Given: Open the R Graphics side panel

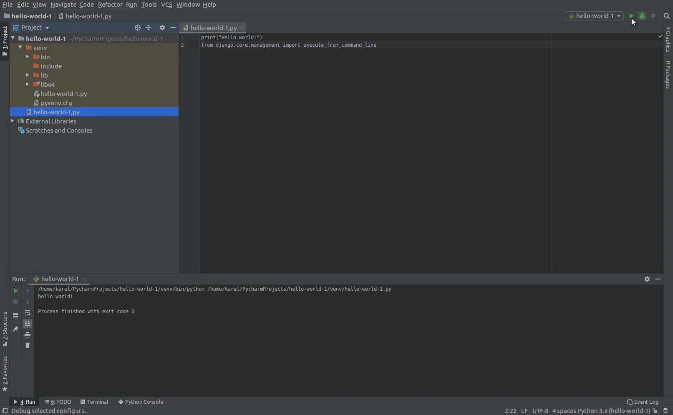Looking at the screenshot, I should click(x=668, y=39).
